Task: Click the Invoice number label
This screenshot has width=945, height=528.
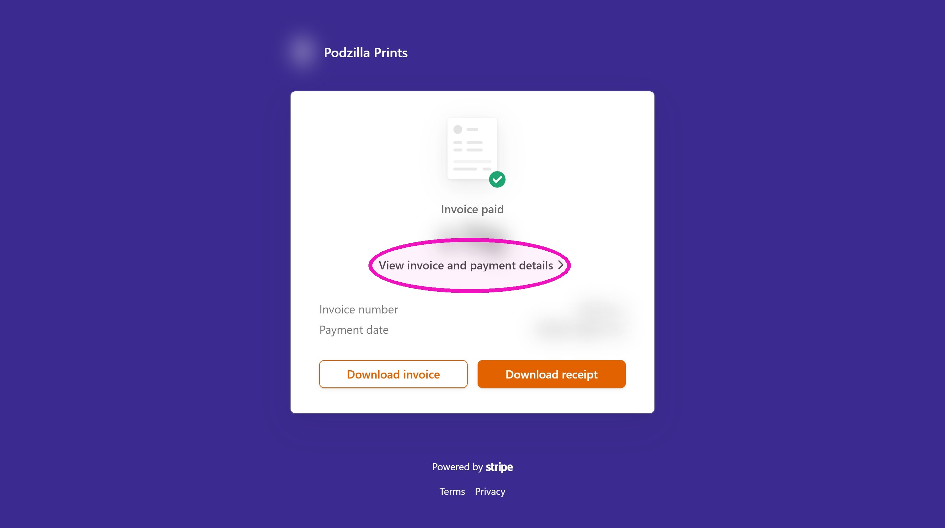Action: [x=358, y=310]
